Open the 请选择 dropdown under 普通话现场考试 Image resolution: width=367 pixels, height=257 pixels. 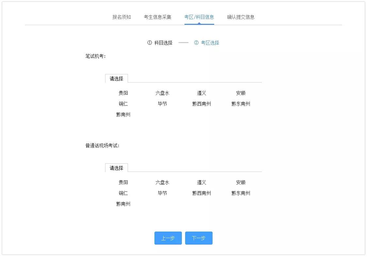116,168
